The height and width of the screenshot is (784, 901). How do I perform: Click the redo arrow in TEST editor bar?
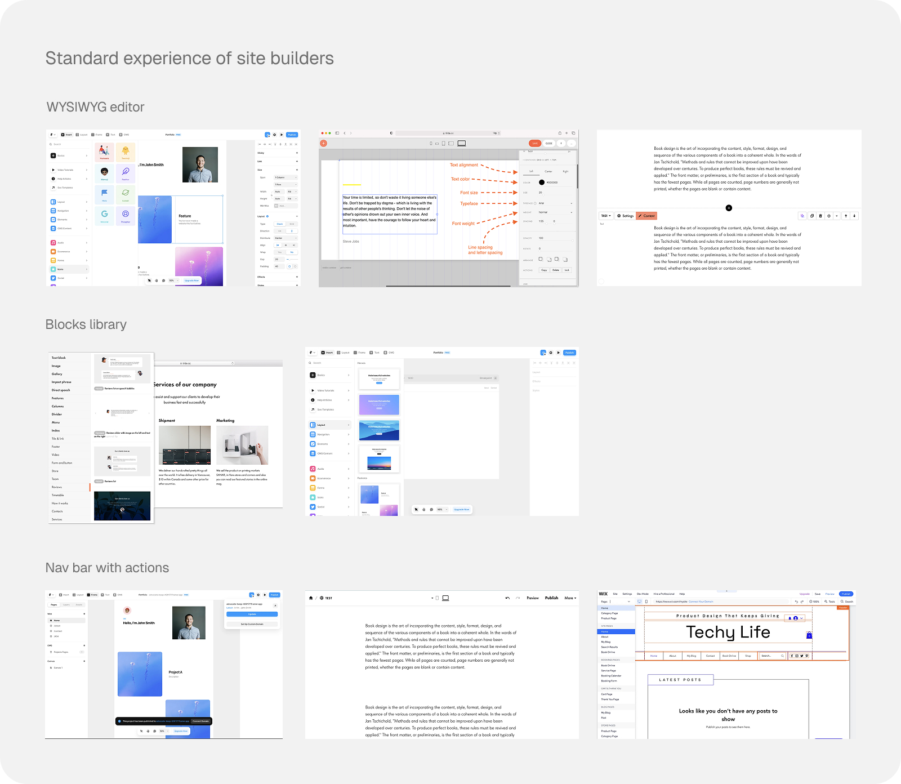(518, 598)
